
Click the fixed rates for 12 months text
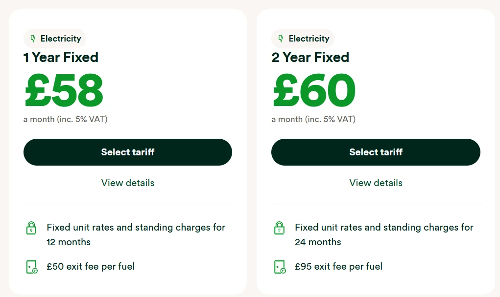tap(136, 234)
